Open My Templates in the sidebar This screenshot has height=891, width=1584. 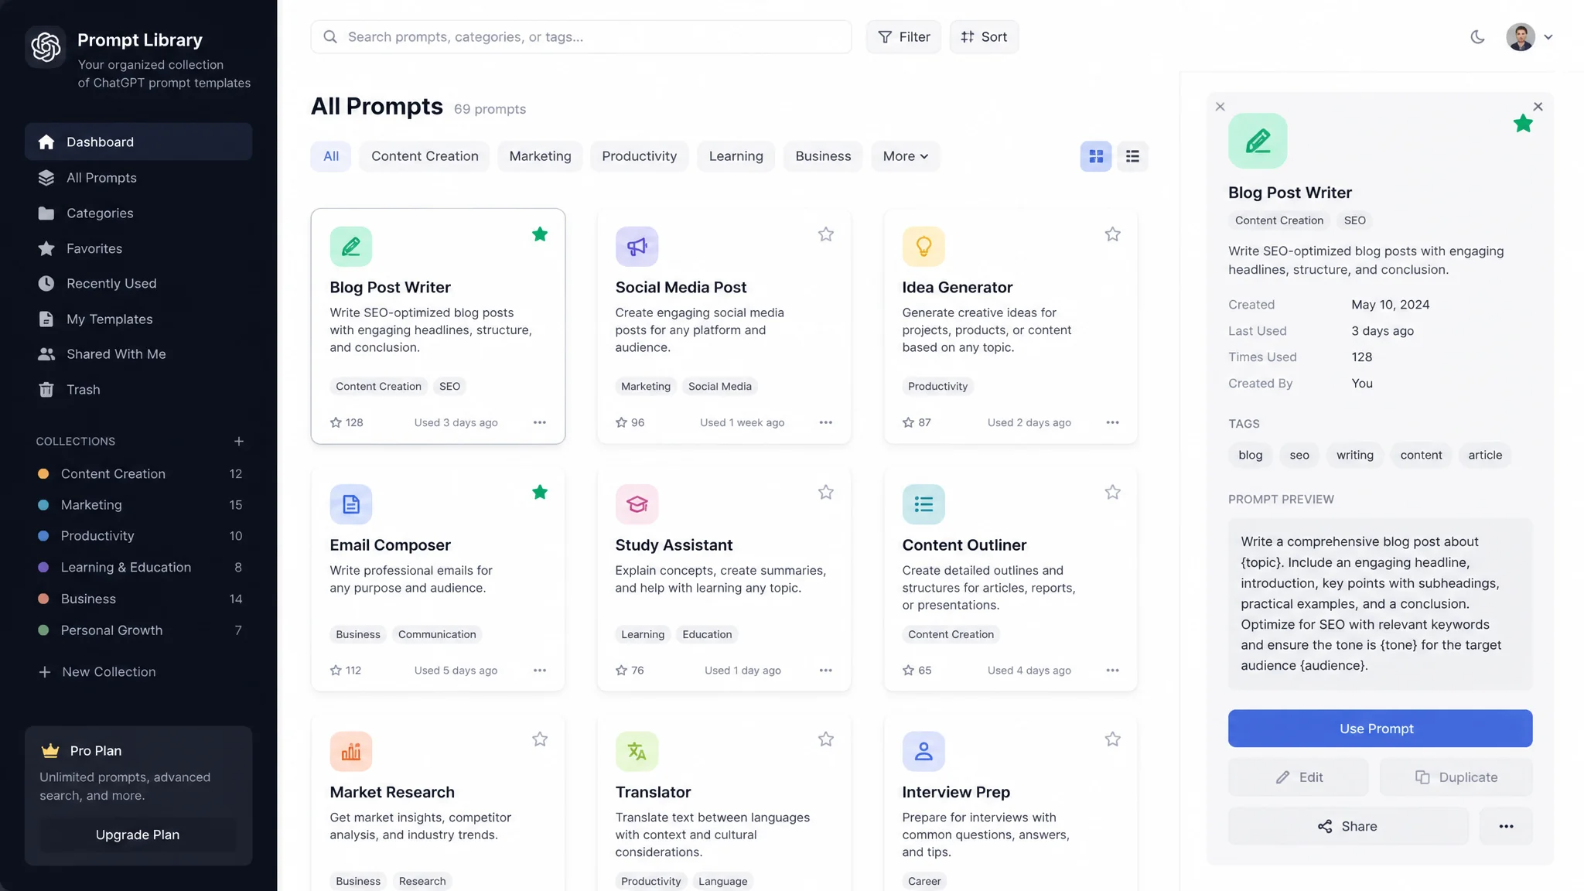point(138,319)
